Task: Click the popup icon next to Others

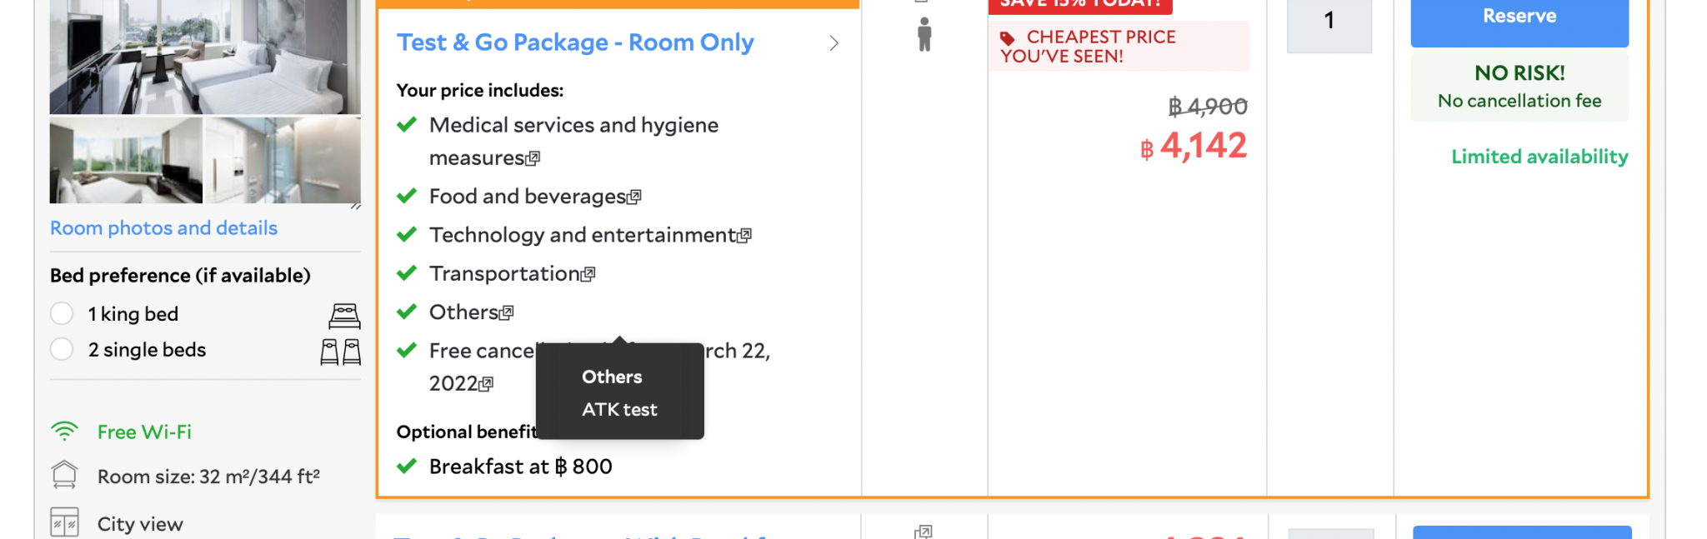Action: point(507,312)
